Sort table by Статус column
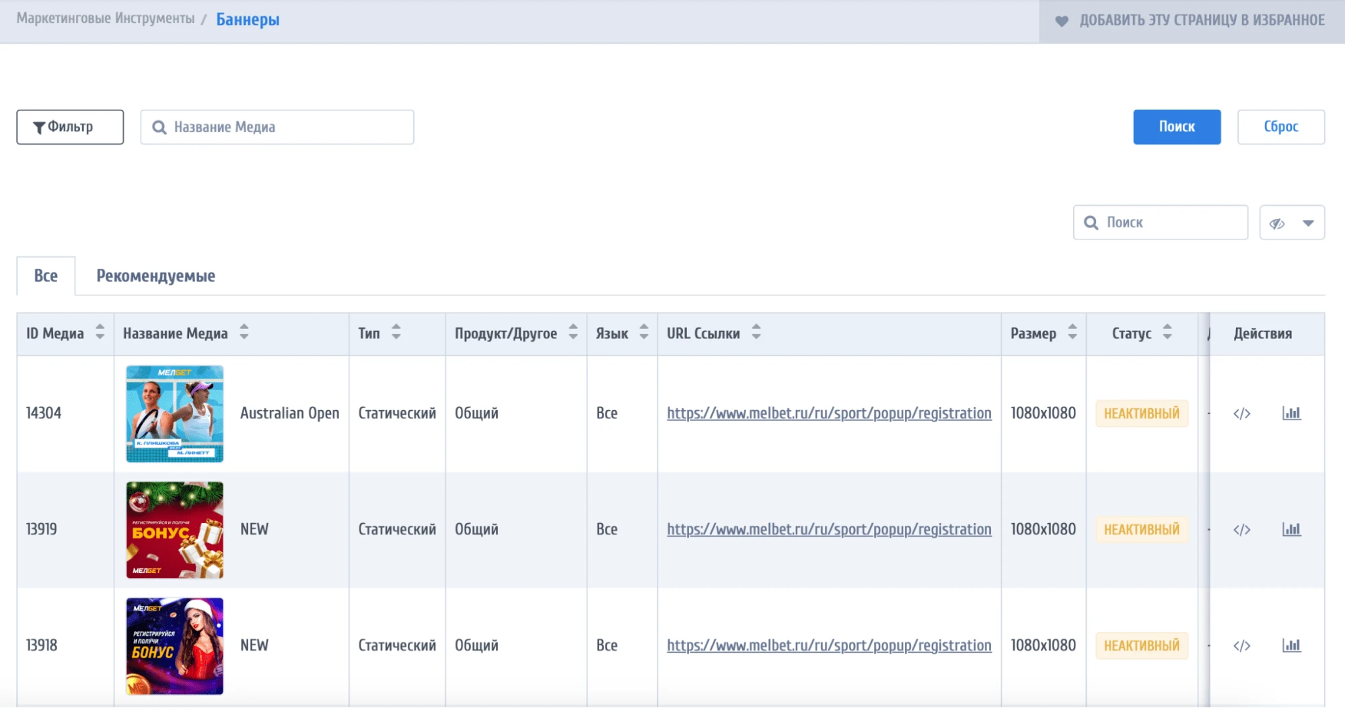This screenshot has height=708, width=1345. 1167,332
